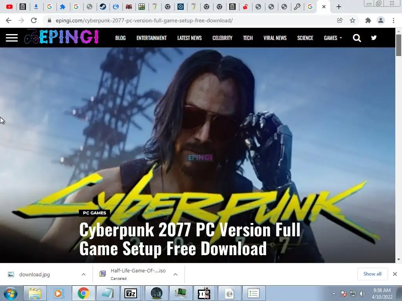Close the active Epingi tab
Viewport: 402px width, 301px height.
point(324,7)
